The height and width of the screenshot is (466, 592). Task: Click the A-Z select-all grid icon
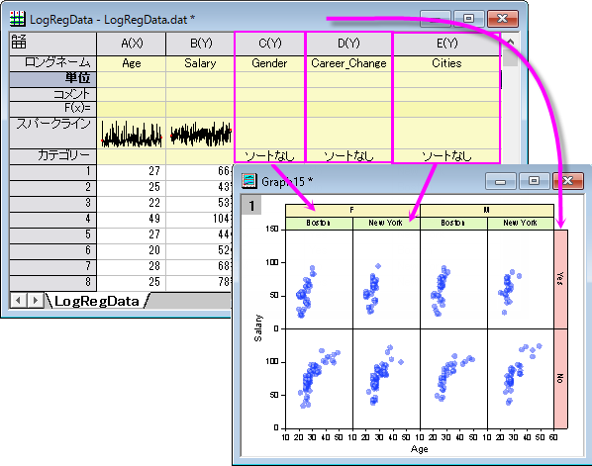[x=19, y=42]
